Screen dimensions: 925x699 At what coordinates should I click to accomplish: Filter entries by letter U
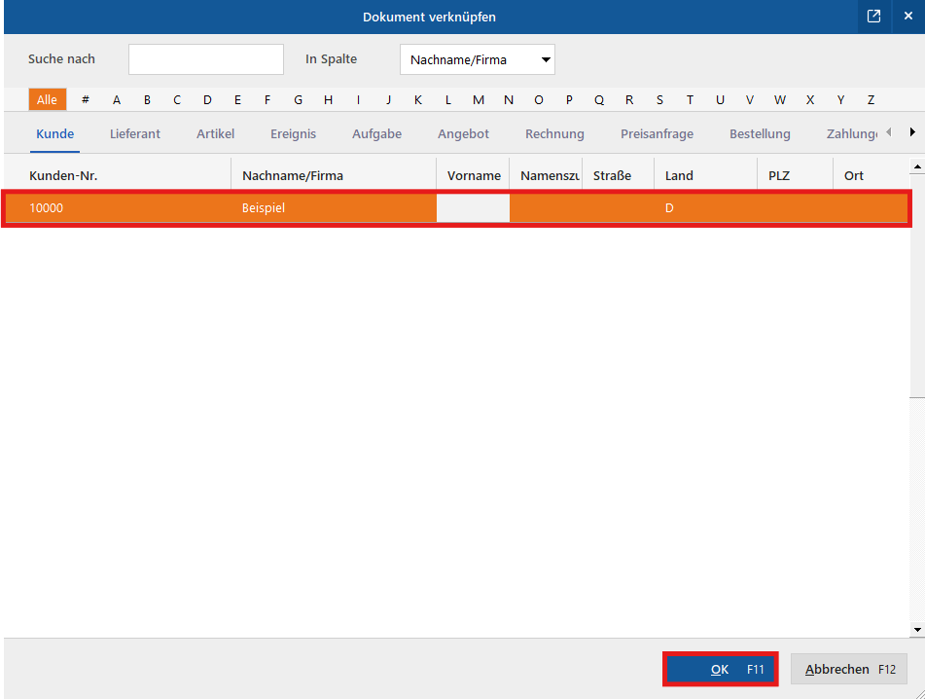pos(720,99)
